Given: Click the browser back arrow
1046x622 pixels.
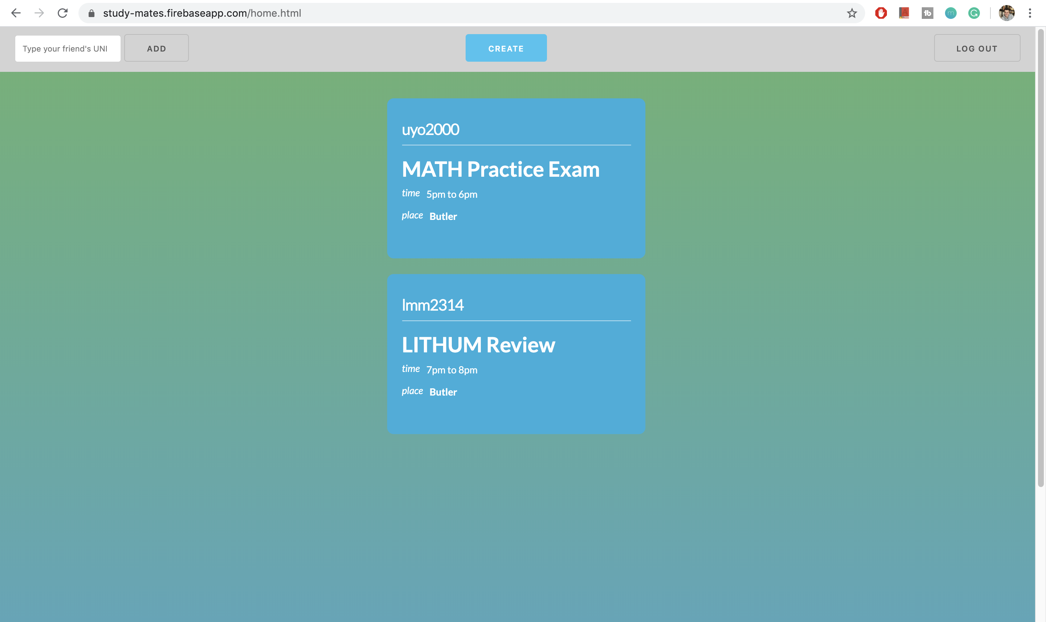Looking at the screenshot, I should pyautogui.click(x=16, y=13).
